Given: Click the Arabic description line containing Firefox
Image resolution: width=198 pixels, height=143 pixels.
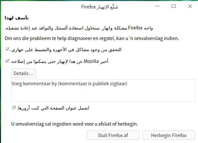Looking at the screenshot, I should [79, 28].
